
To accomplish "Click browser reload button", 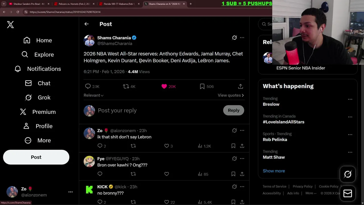I will tap(18, 12).
